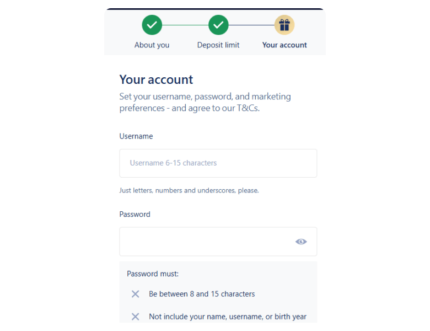430x331 pixels.
Task: Click the green checkmark above Deposit limit
Action: (218, 25)
